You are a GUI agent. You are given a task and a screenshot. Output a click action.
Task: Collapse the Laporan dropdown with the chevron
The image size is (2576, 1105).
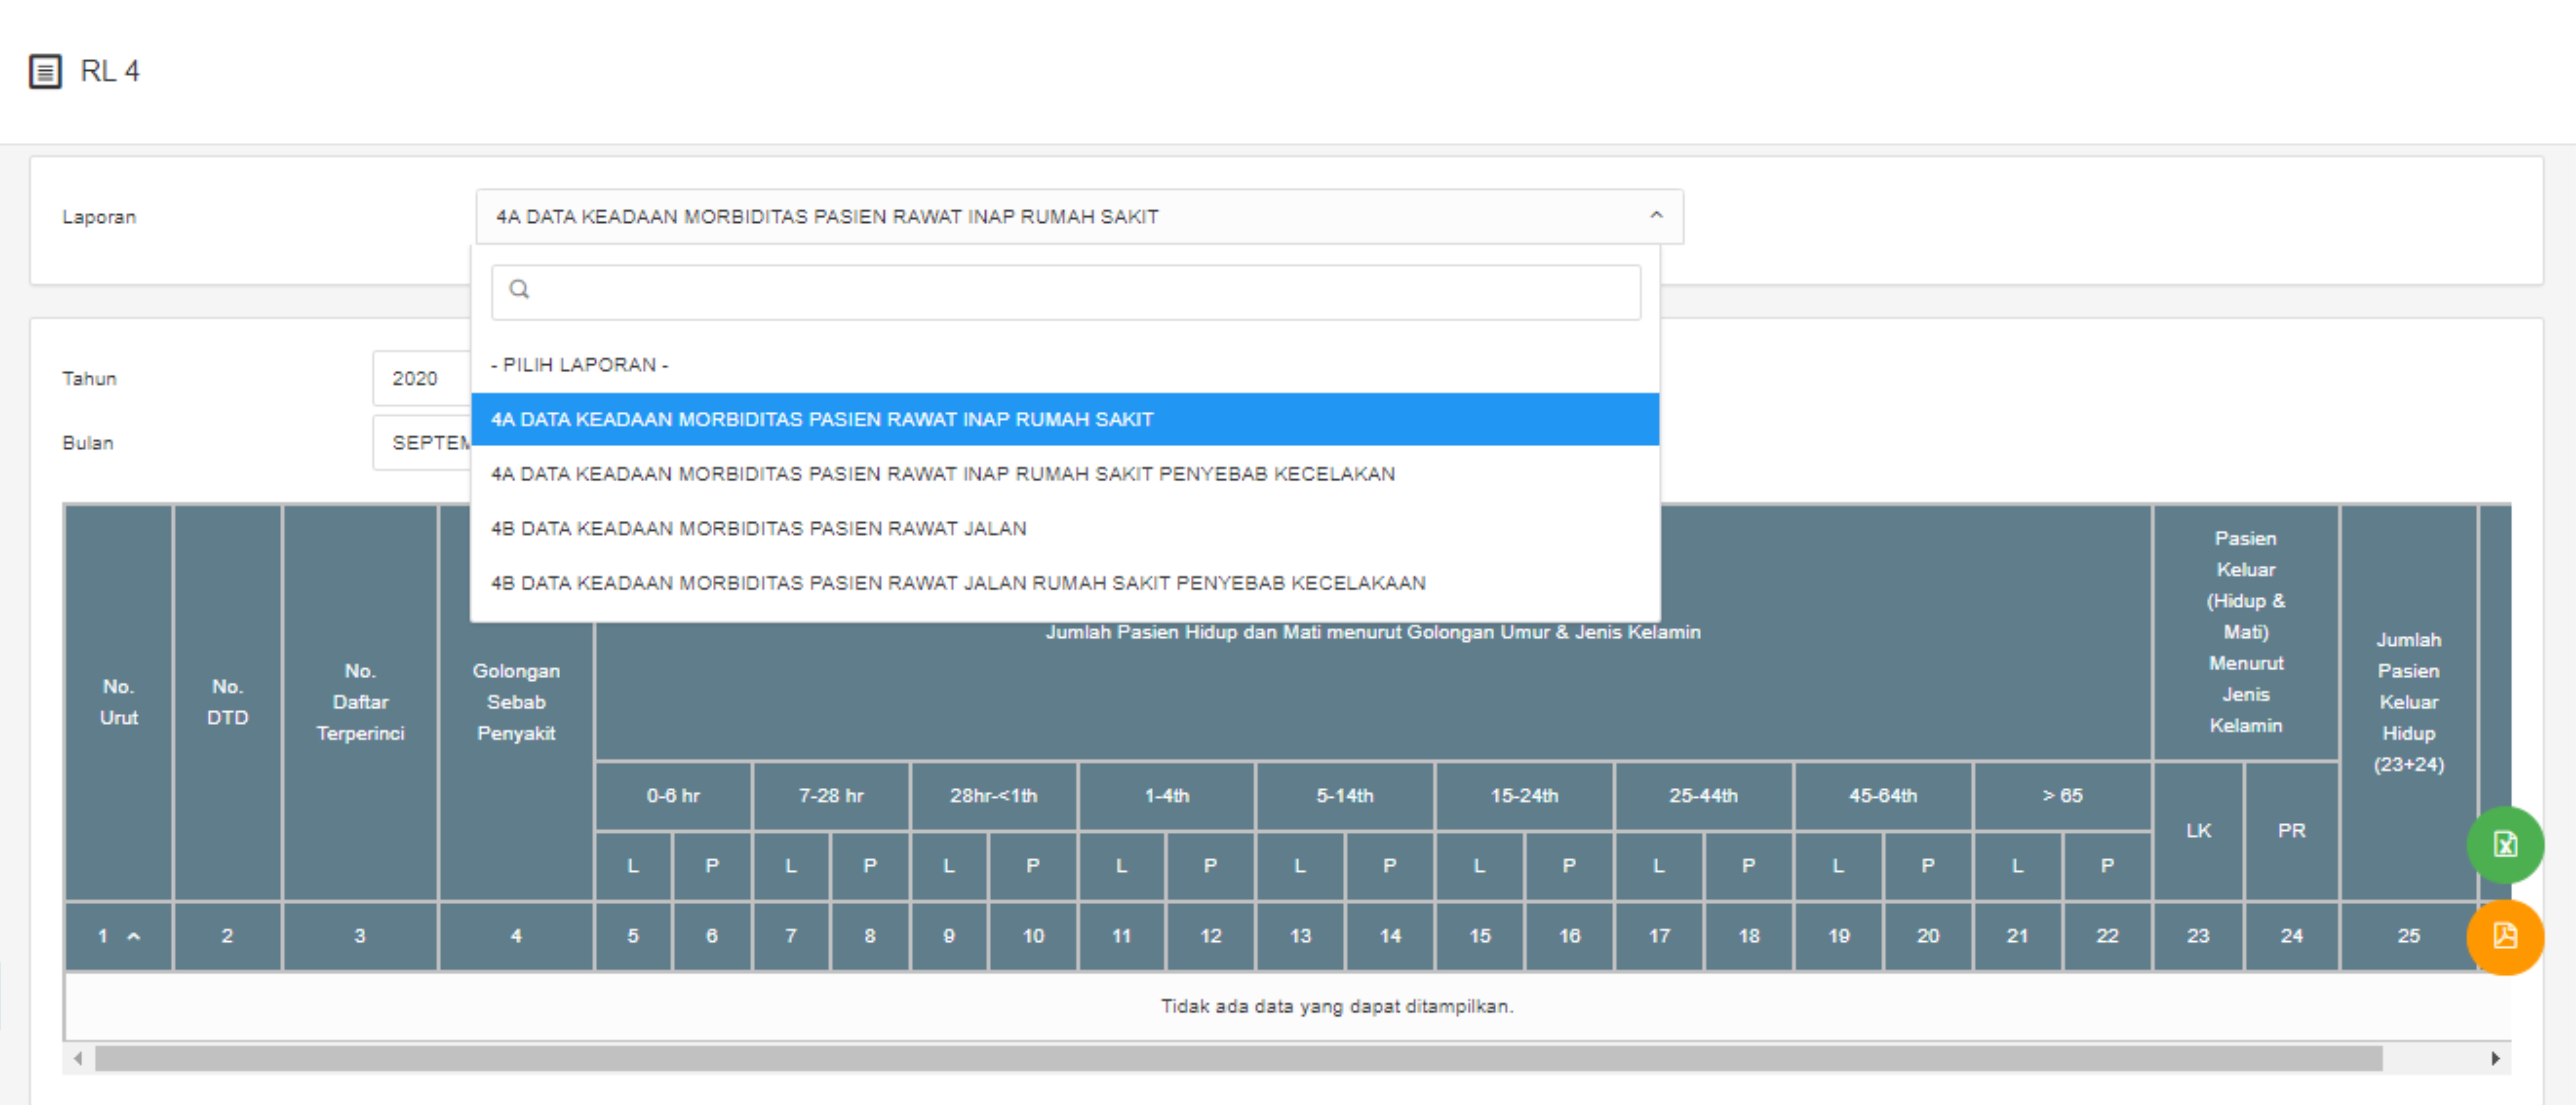(1656, 216)
